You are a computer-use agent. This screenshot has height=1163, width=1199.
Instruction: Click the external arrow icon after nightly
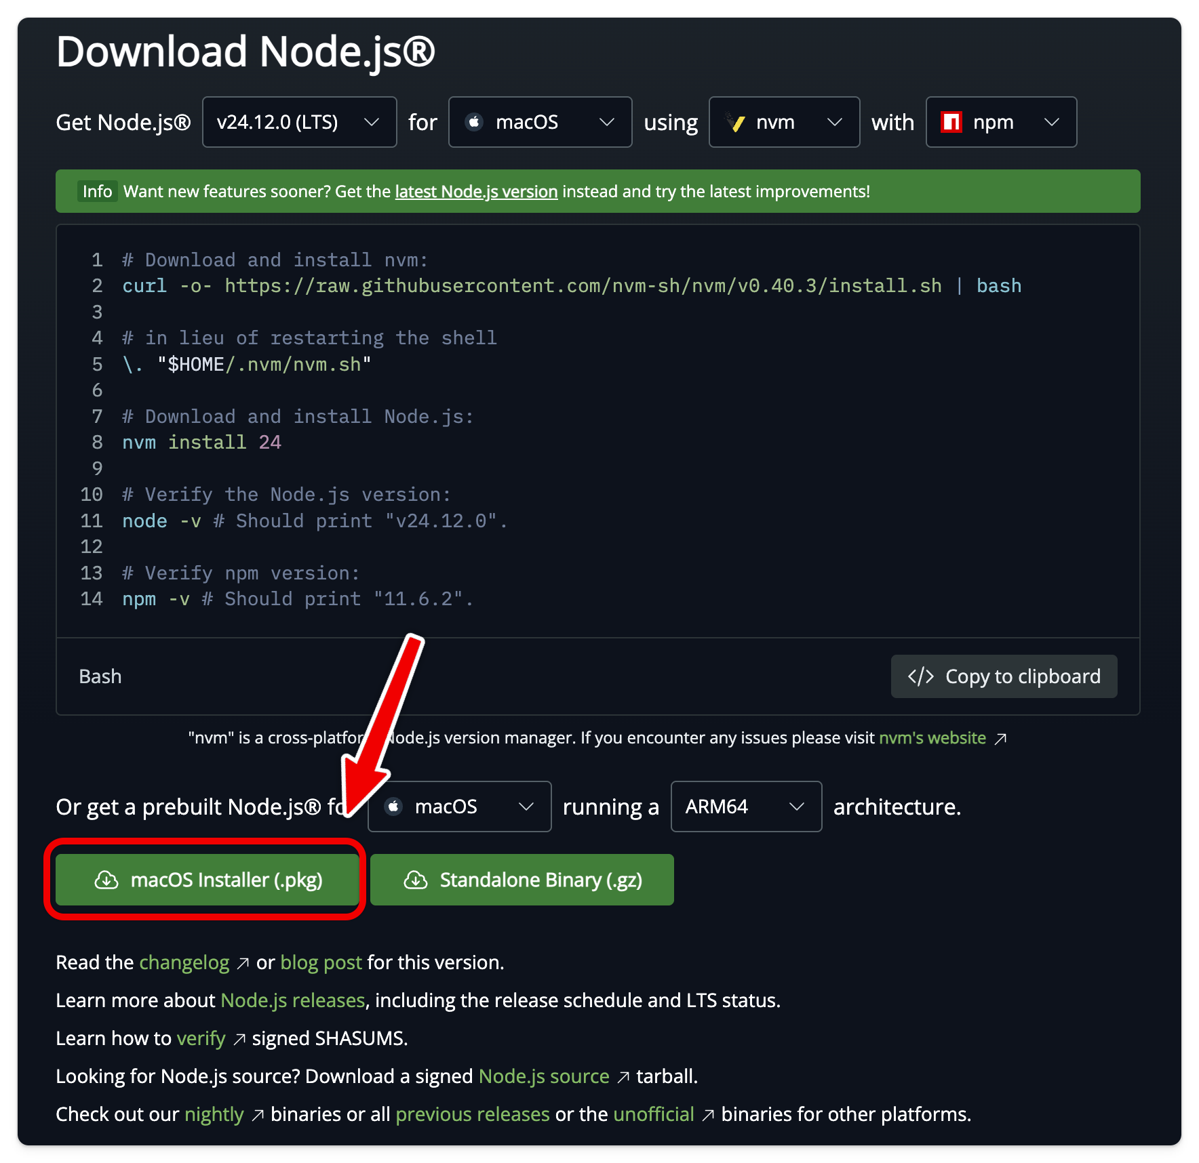(x=257, y=1116)
